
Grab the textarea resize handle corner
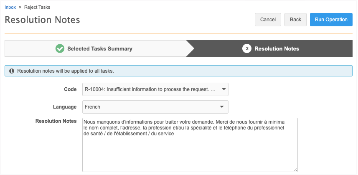[295, 170]
